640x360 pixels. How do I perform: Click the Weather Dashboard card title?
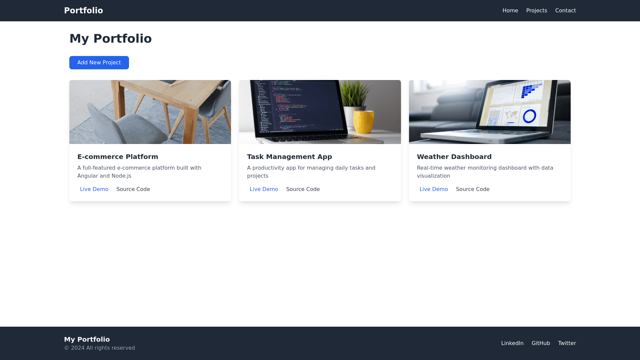coord(454,157)
